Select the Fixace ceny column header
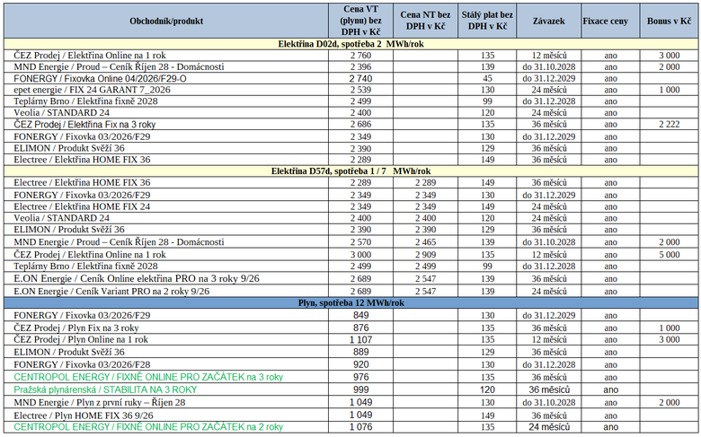 tap(606, 21)
